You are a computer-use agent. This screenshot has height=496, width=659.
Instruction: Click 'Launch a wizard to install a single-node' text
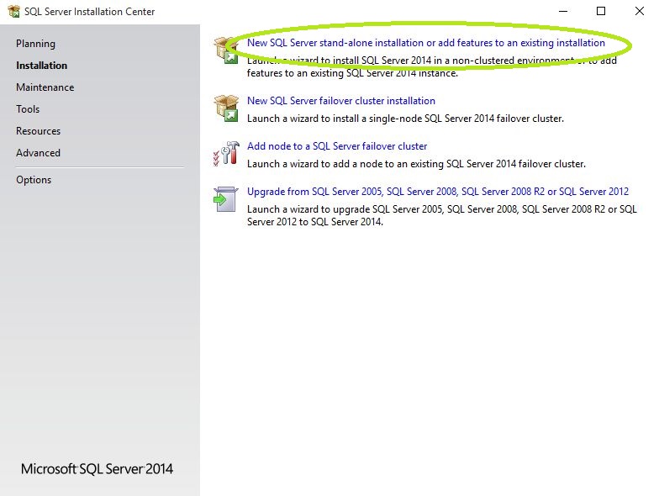tap(405, 119)
